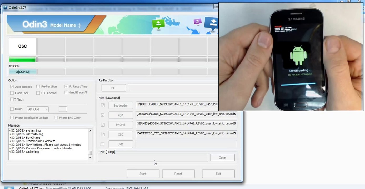Enable Phone Bootloader Update checkbox
The image size is (365, 189).
(x=12, y=118)
